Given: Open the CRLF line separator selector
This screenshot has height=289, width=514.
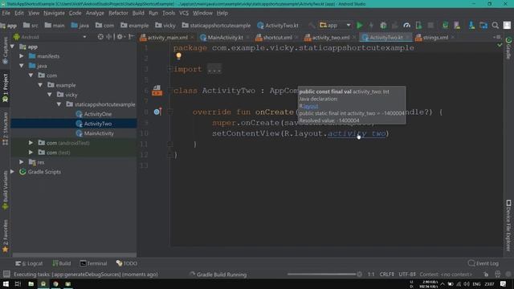Looking at the screenshot, I should (386, 275).
